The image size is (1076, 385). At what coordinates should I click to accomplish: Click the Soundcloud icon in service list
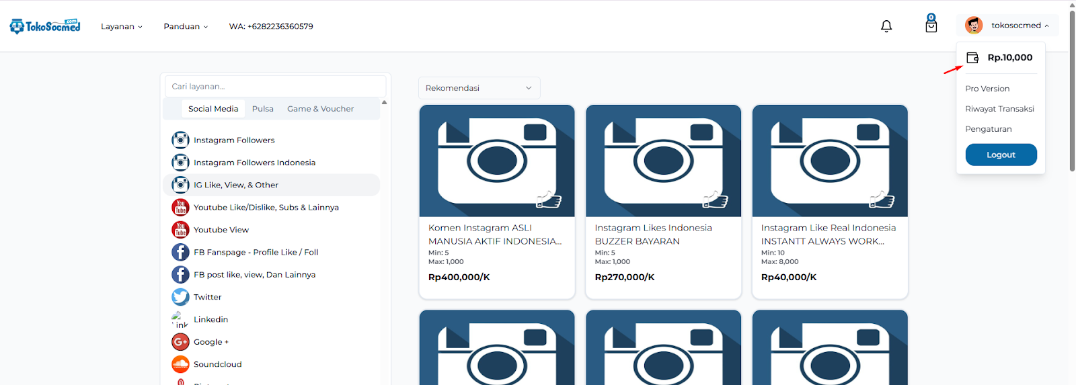click(180, 364)
